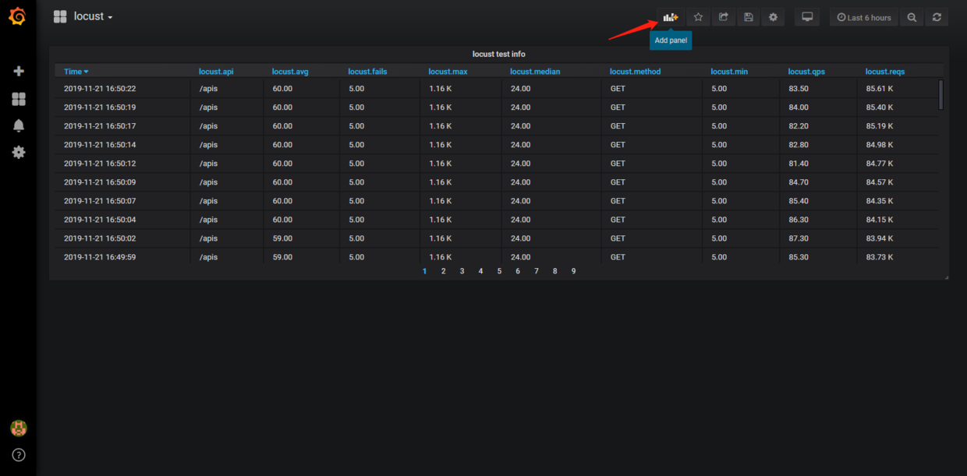
Task: Click qps value 87.30
Action: [799, 238]
